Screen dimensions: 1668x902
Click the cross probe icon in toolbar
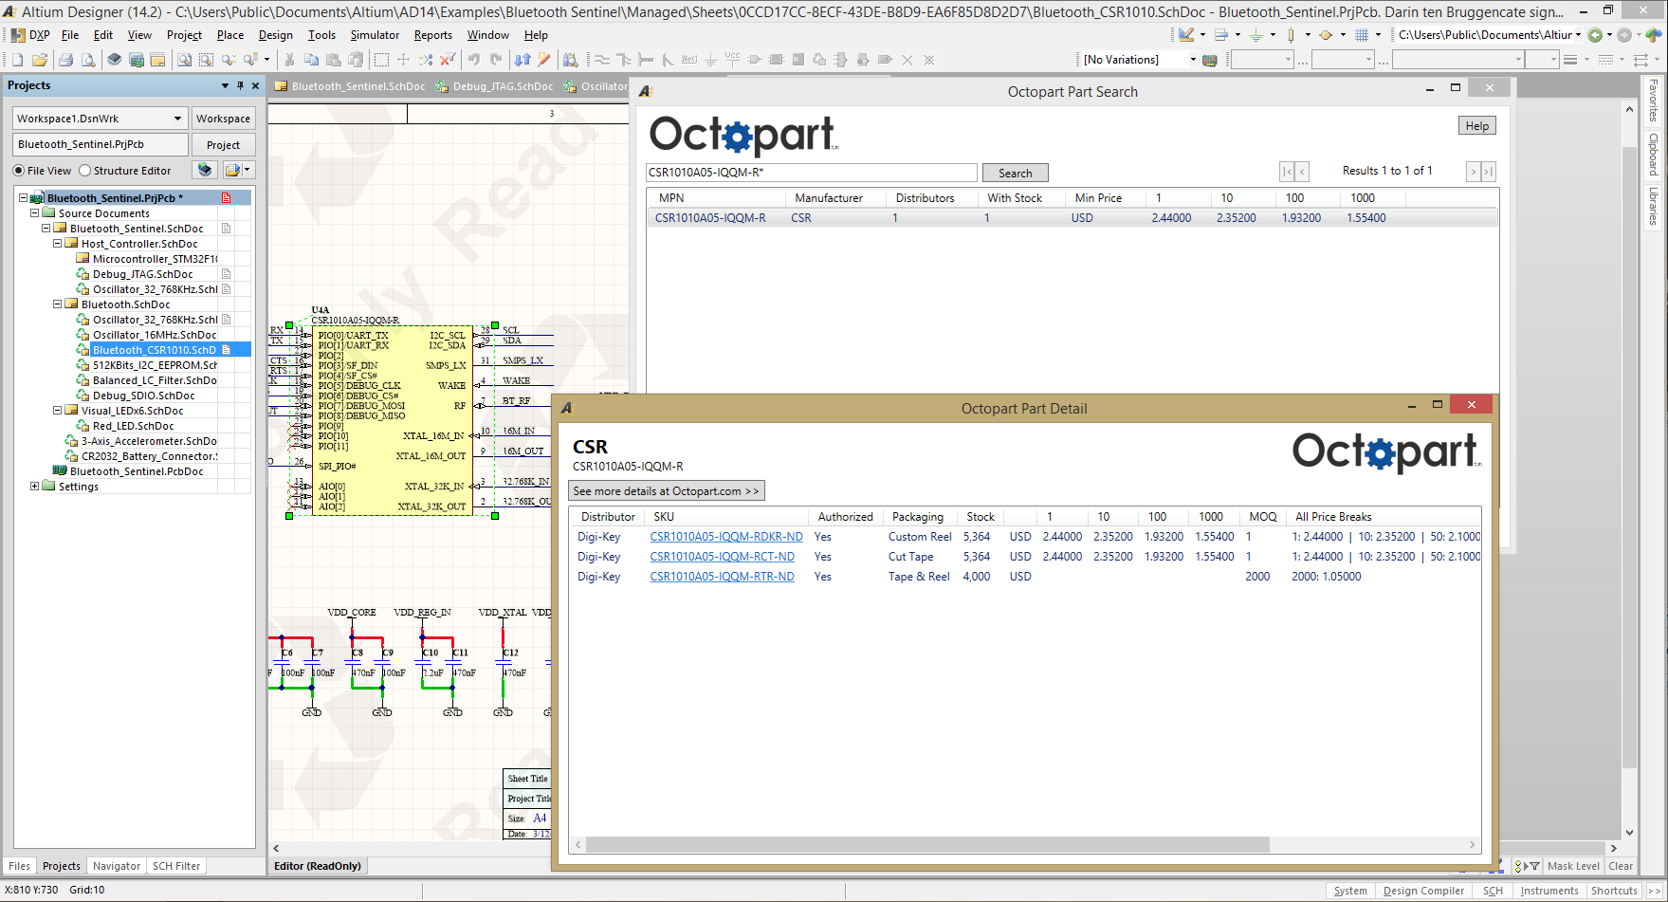544,60
